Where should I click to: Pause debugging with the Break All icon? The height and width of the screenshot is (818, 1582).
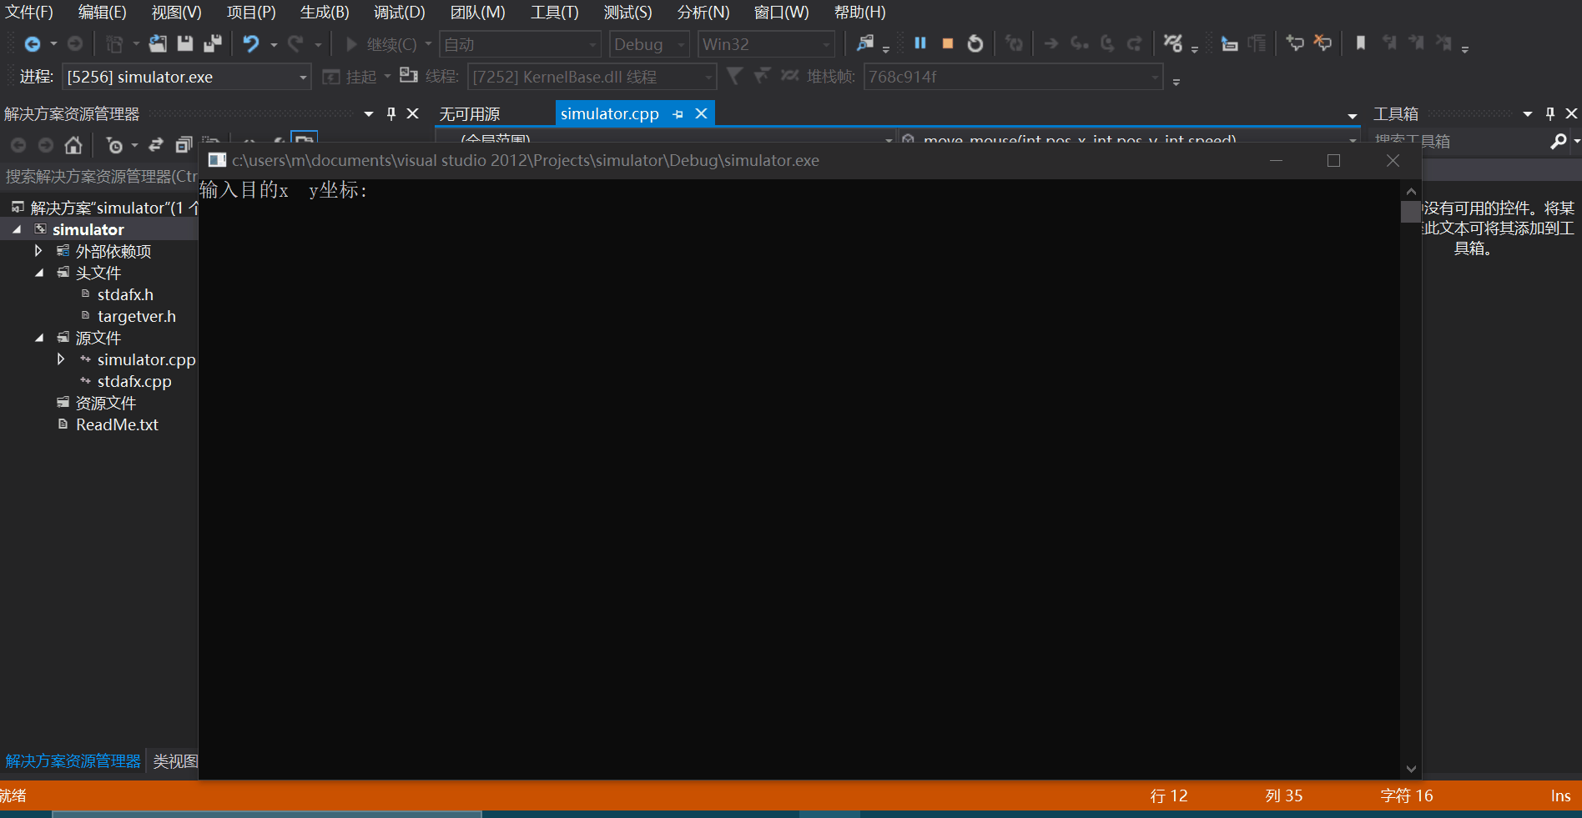pos(919,43)
